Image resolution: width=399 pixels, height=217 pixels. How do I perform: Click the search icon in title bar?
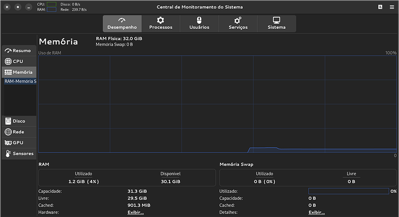pyautogui.click(x=380, y=7)
